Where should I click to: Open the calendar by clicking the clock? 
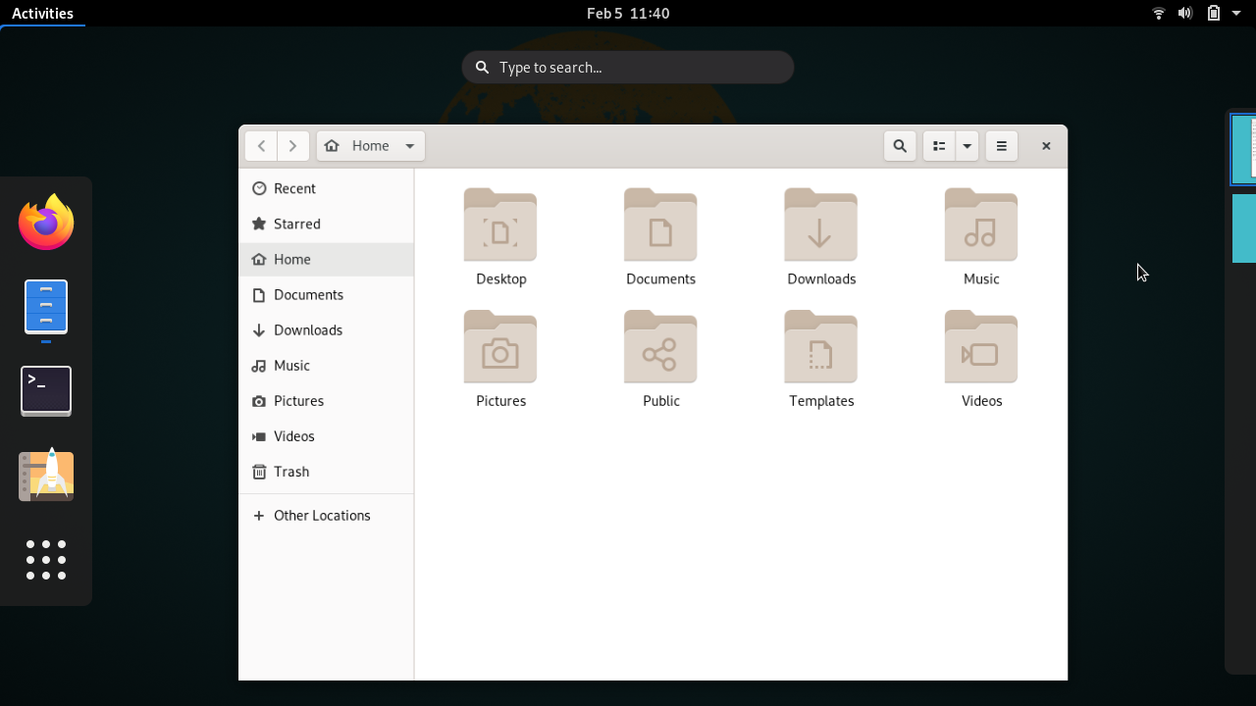[628, 13]
